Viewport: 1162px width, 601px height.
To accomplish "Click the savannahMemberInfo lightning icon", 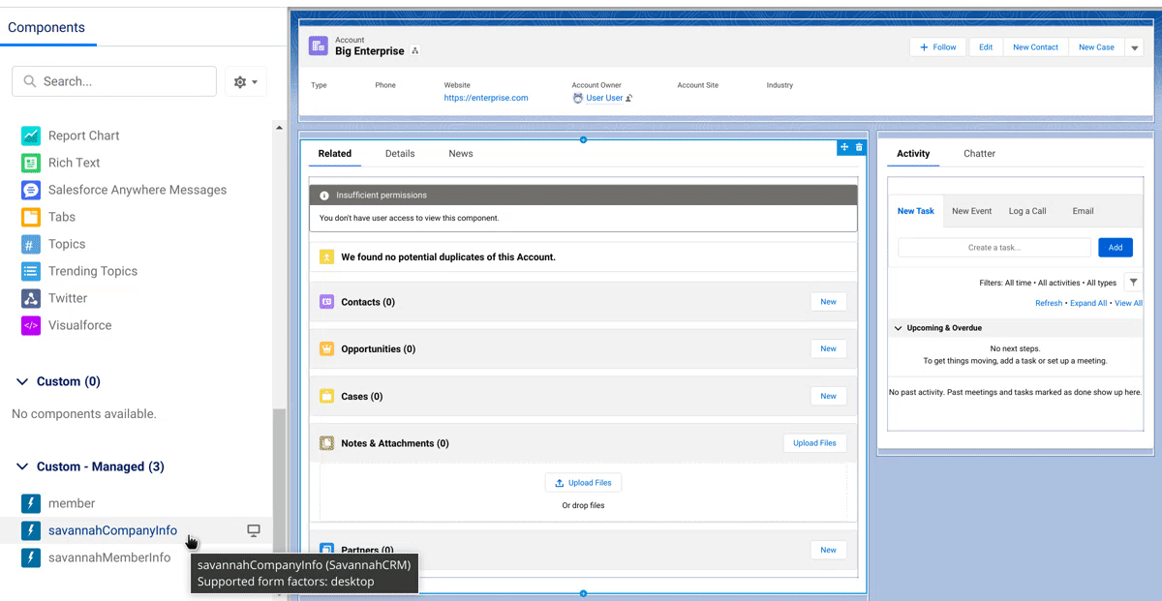I will click(x=31, y=557).
